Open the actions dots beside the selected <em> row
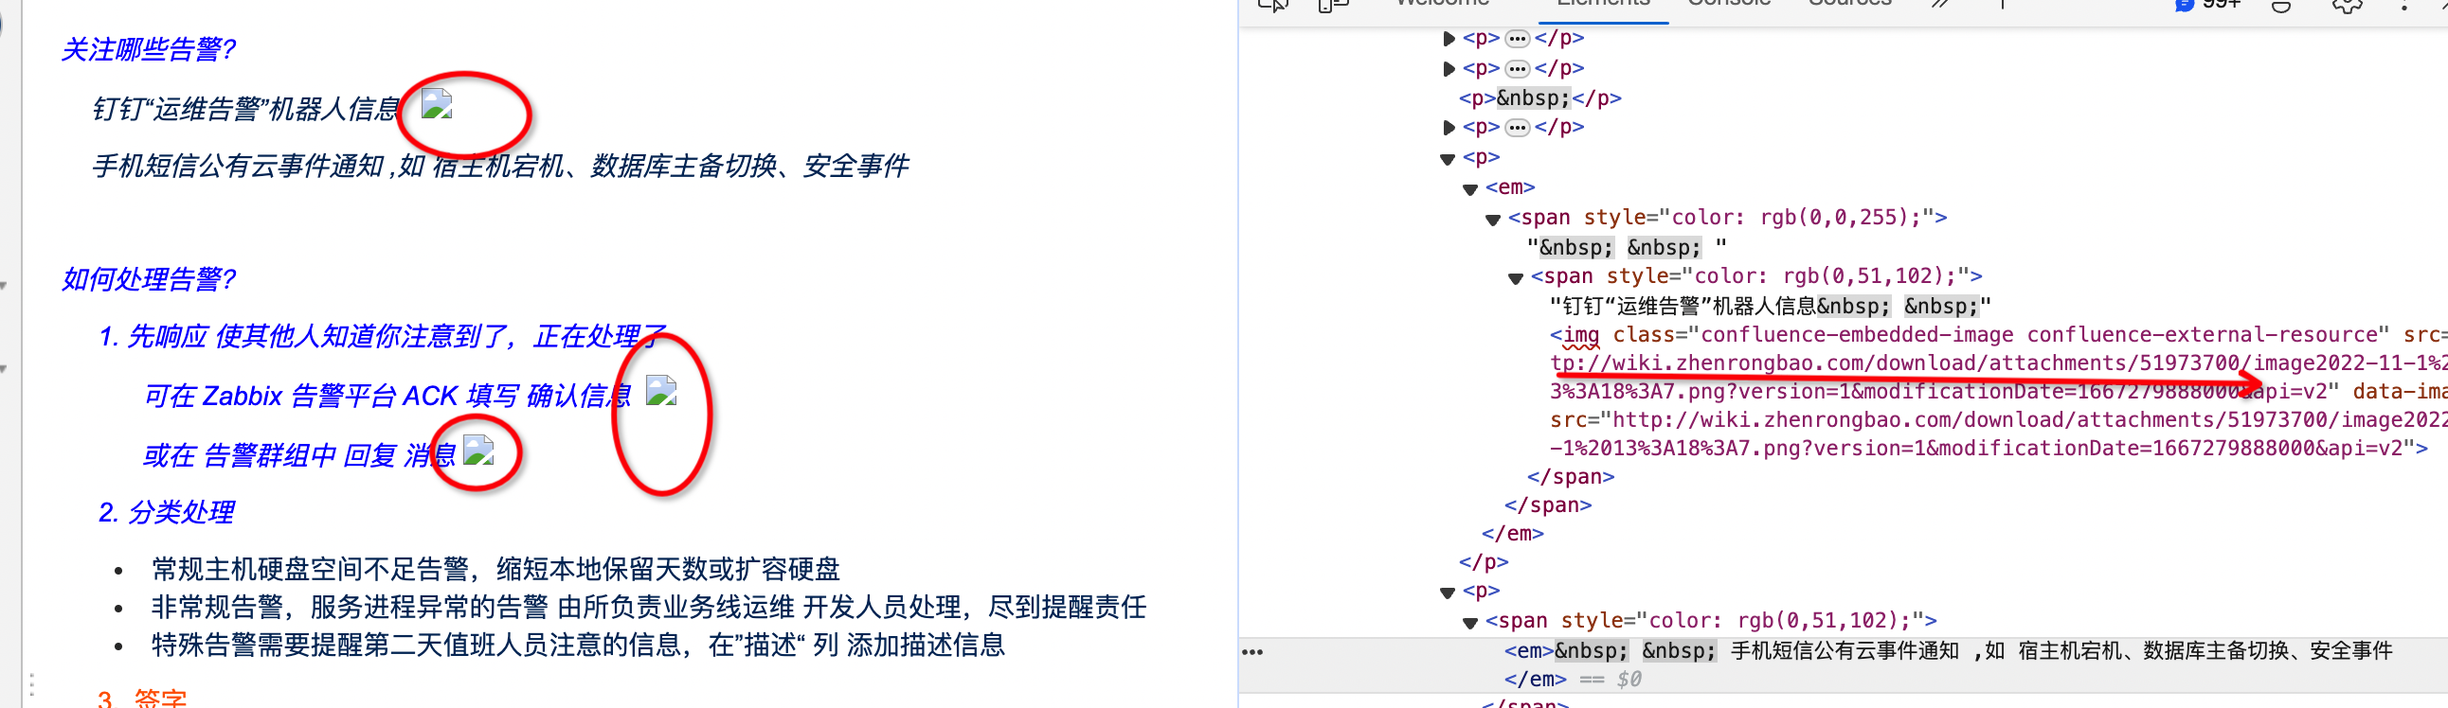 1252,652
